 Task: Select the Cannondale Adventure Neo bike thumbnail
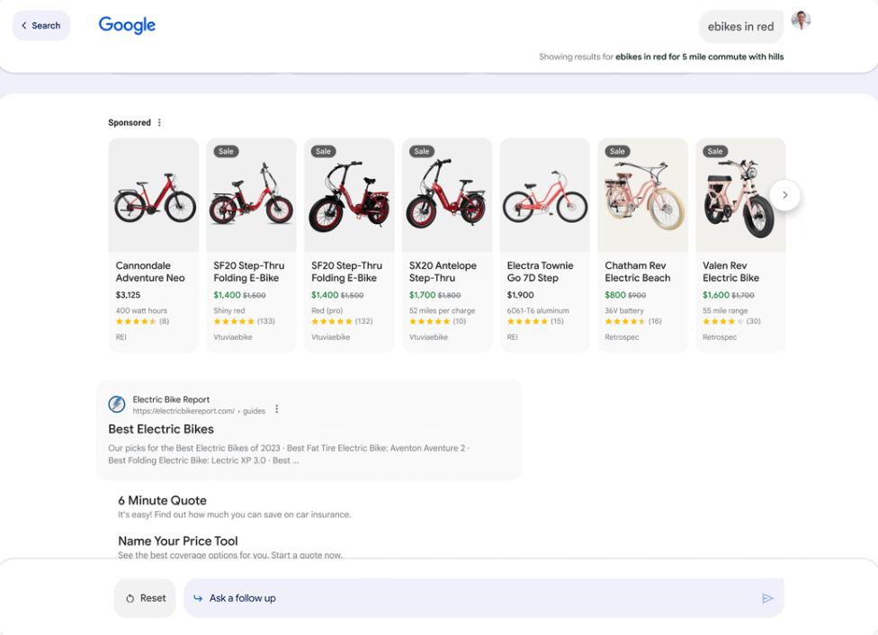pos(154,195)
